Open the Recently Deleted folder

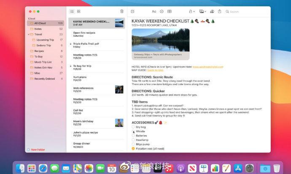44,78
